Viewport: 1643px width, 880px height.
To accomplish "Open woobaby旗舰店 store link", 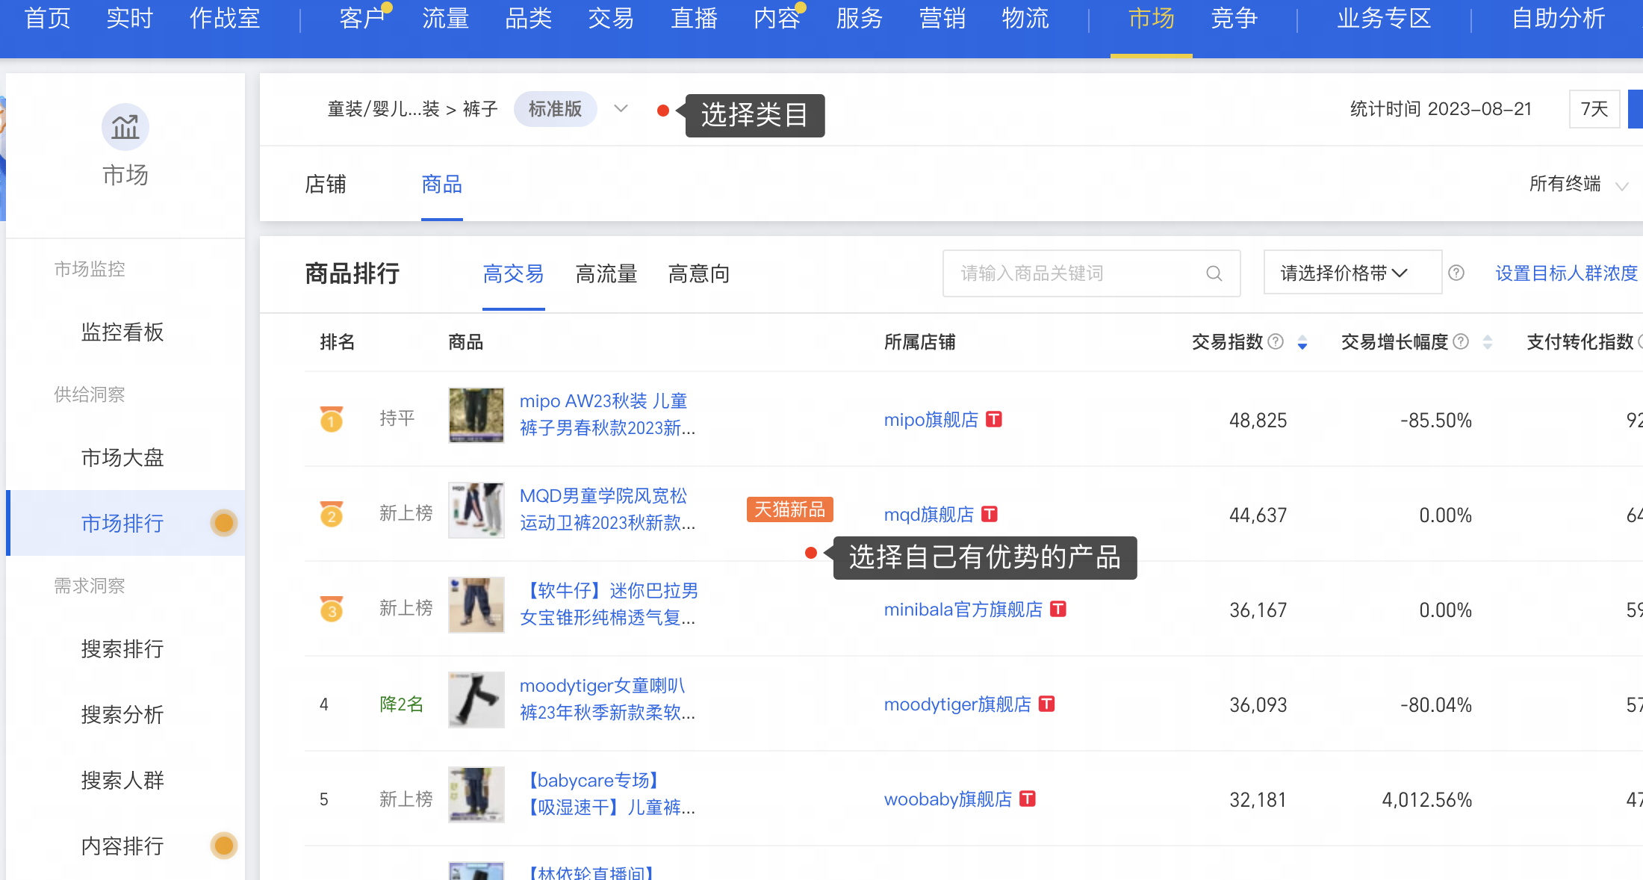I will pyautogui.click(x=948, y=799).
